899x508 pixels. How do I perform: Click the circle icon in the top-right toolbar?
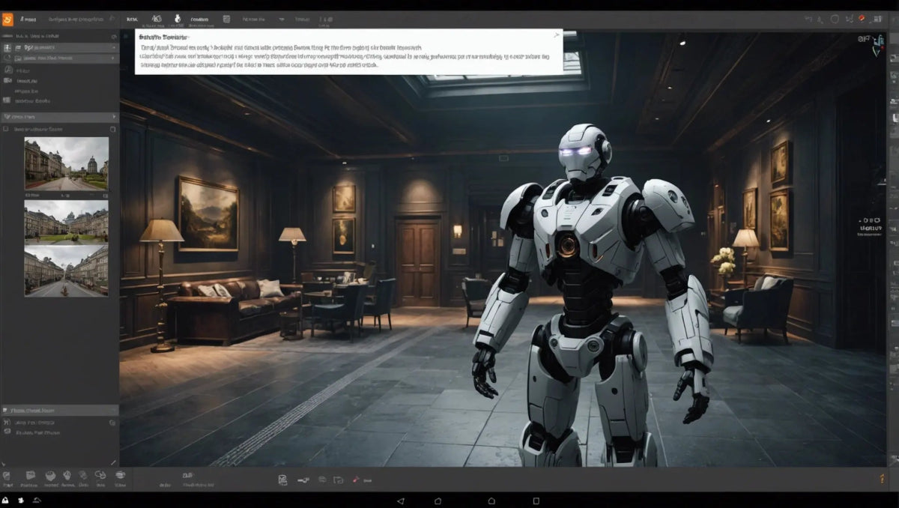tap(835, 19)
